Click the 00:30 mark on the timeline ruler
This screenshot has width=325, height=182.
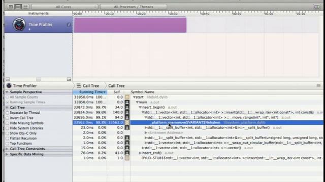[x=173, y=14]
